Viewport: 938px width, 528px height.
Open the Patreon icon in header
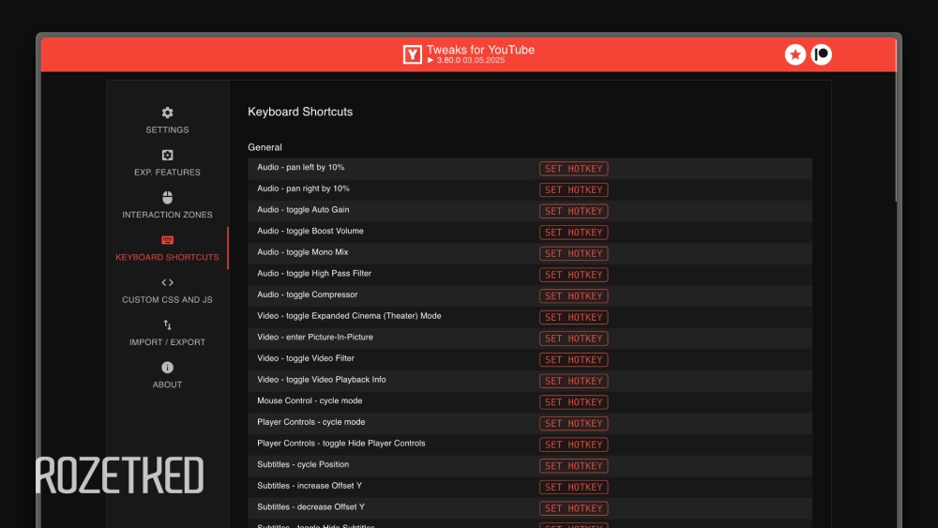822,54
